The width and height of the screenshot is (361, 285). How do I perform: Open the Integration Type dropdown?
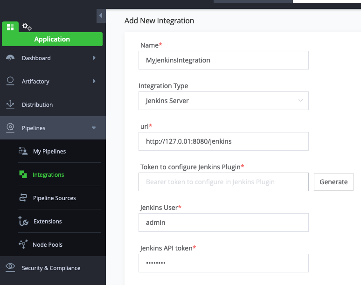(x=223, y=101)
